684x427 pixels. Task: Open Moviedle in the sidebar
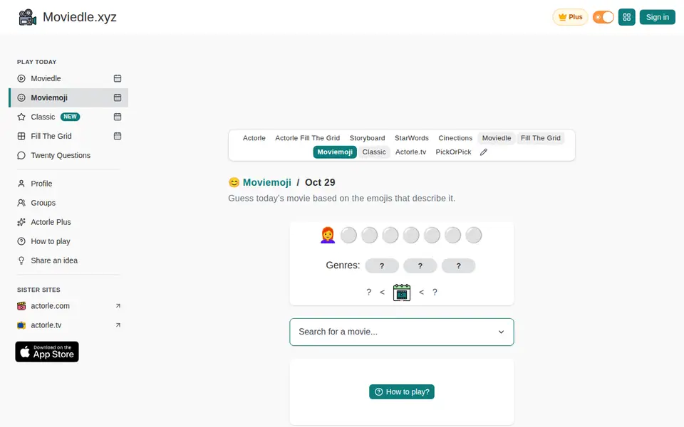(x=46, y=78)
